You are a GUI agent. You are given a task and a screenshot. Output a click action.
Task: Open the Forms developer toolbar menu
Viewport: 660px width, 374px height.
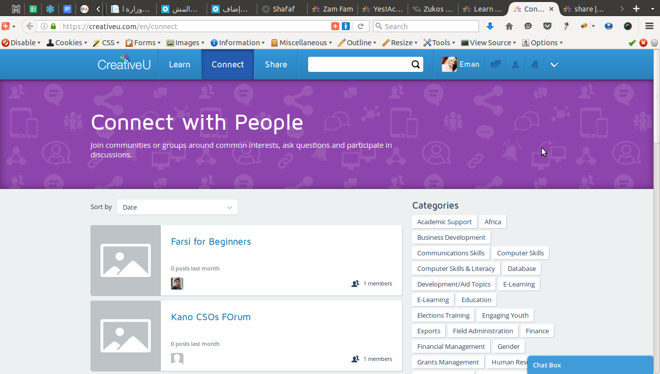tap(143, 43)
